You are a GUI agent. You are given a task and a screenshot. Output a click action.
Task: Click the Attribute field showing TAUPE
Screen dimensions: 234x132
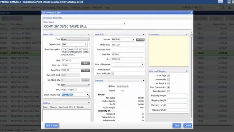[x=70, y=65]
